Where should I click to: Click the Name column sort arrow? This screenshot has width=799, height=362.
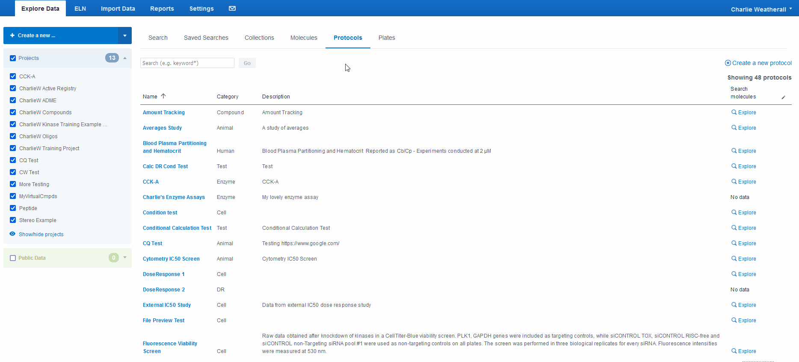(163, 96)
